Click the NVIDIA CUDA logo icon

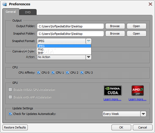click(x=113, y=91)
